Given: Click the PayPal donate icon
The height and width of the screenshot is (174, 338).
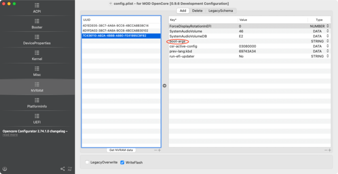Looking at the screenshot, I should click(70, 169).
